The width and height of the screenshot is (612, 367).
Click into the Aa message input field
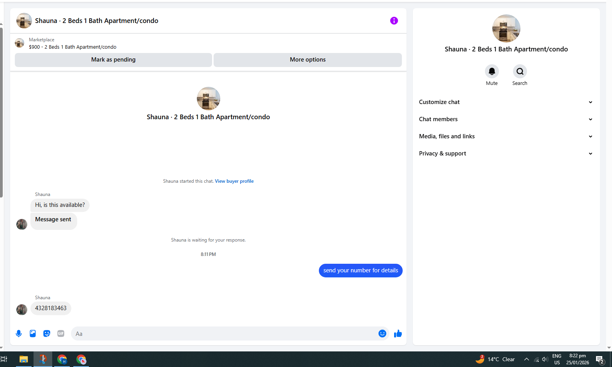(224, 333)
